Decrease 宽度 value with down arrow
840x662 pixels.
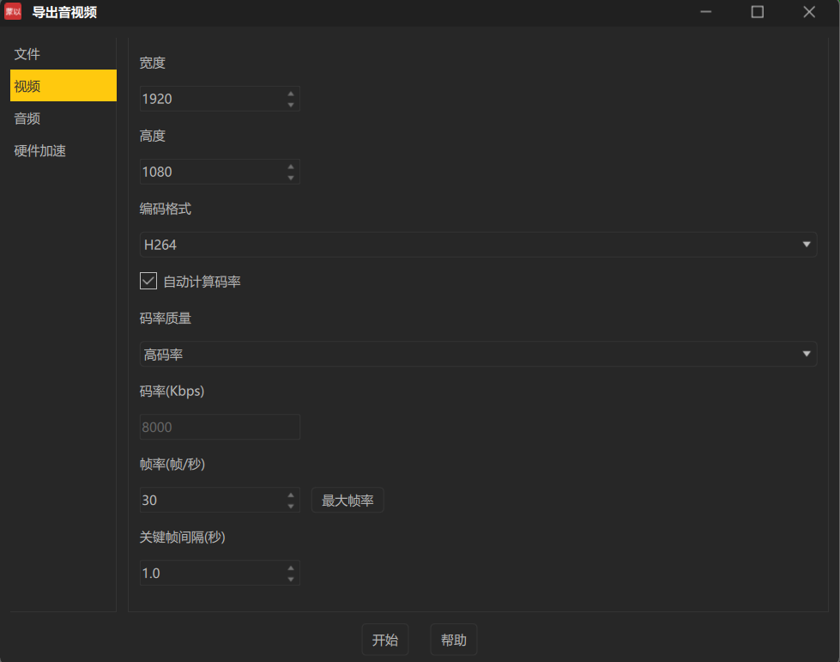click(x=291, y=105)
